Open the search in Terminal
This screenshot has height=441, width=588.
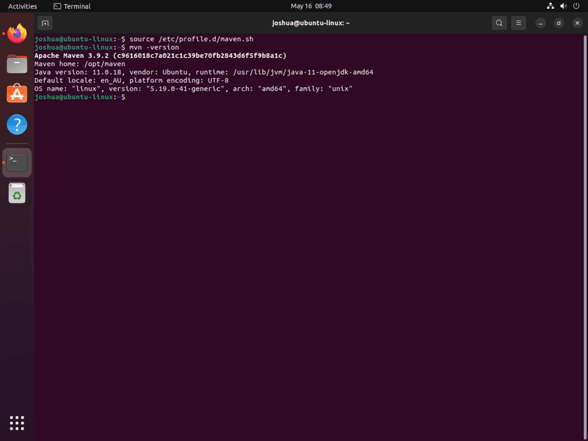click(499, 23)
